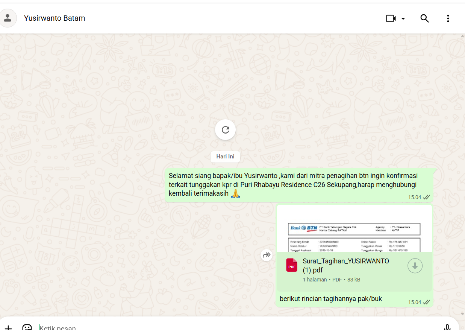The width and height of the screenshot is (465, 330).
Task: Click the contact profile avatar
Action: pyautogui.click(x=8, y=18)
